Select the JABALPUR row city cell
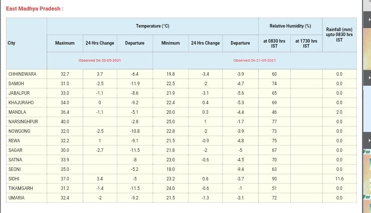The image size is (371, 213). [19, 93]
